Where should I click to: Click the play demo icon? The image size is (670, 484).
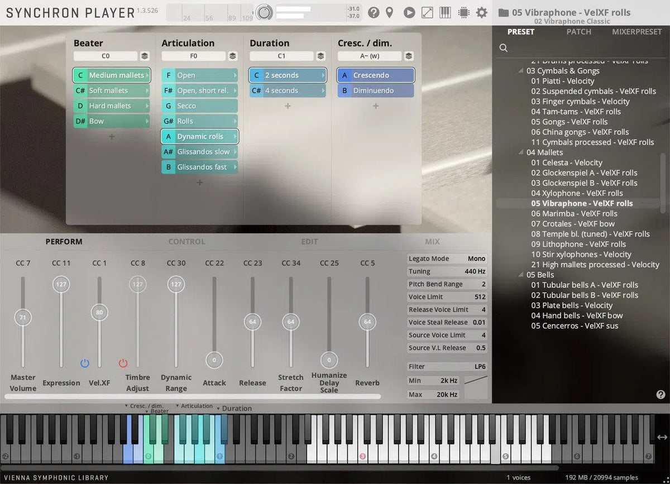click(409, 12)
